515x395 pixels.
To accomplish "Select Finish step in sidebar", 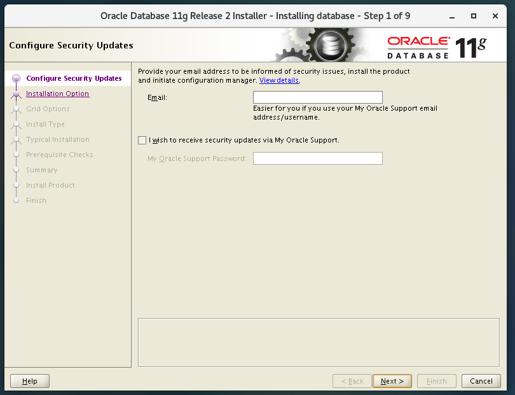I will (x=36, y=200).
